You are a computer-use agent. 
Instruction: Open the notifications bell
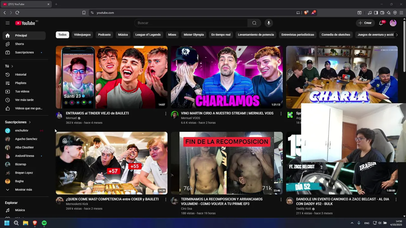pyautogui.click(x=381, y=23)
